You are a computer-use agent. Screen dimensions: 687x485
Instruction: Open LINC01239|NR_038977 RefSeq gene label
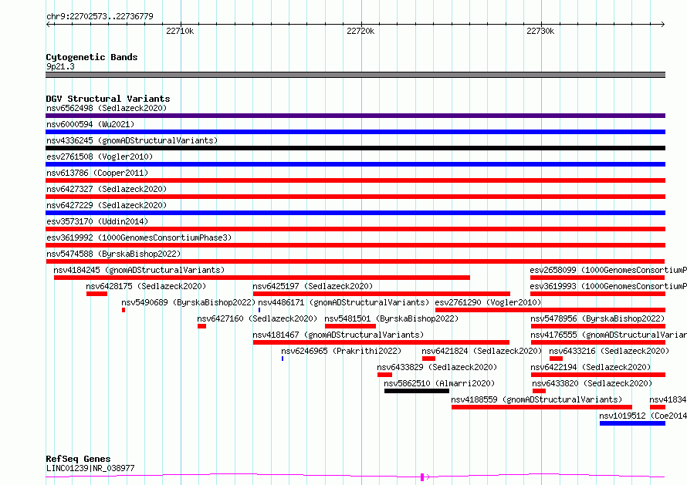90,468
